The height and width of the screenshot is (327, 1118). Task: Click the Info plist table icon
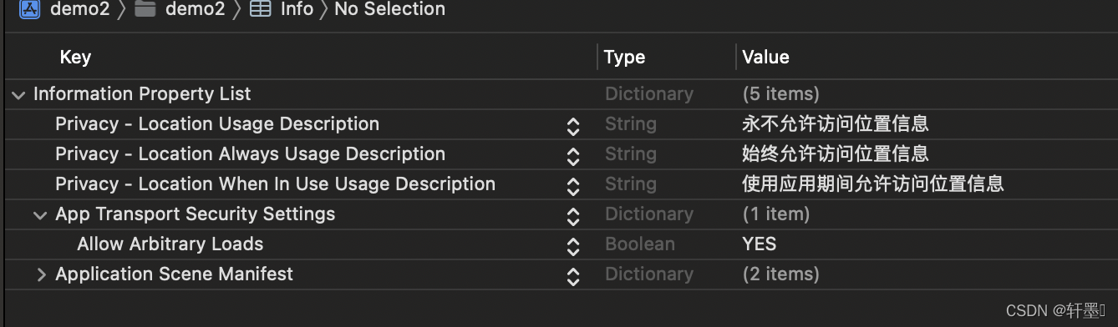pyautogui.click(x=261, y=9)
